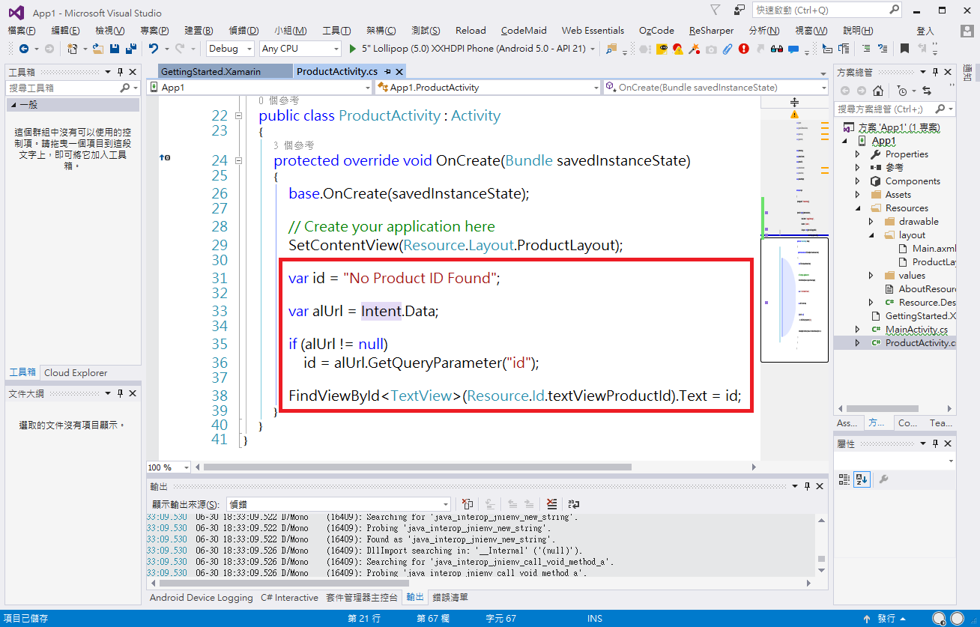
Task: Click the Find in Files toolbar icon
Action: click(611, 49)
